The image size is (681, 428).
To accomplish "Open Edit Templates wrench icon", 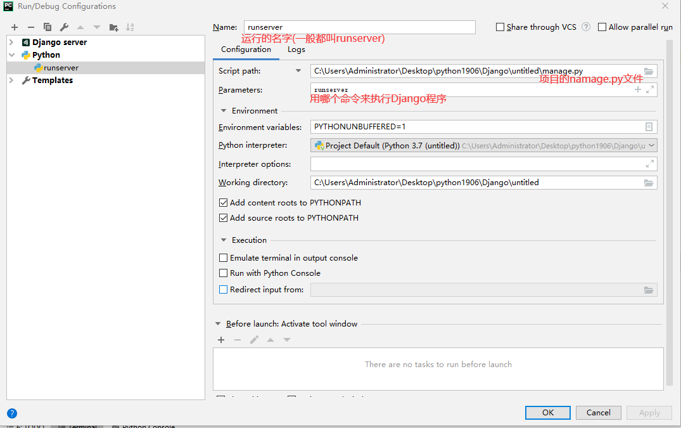I will pos(64,27).
